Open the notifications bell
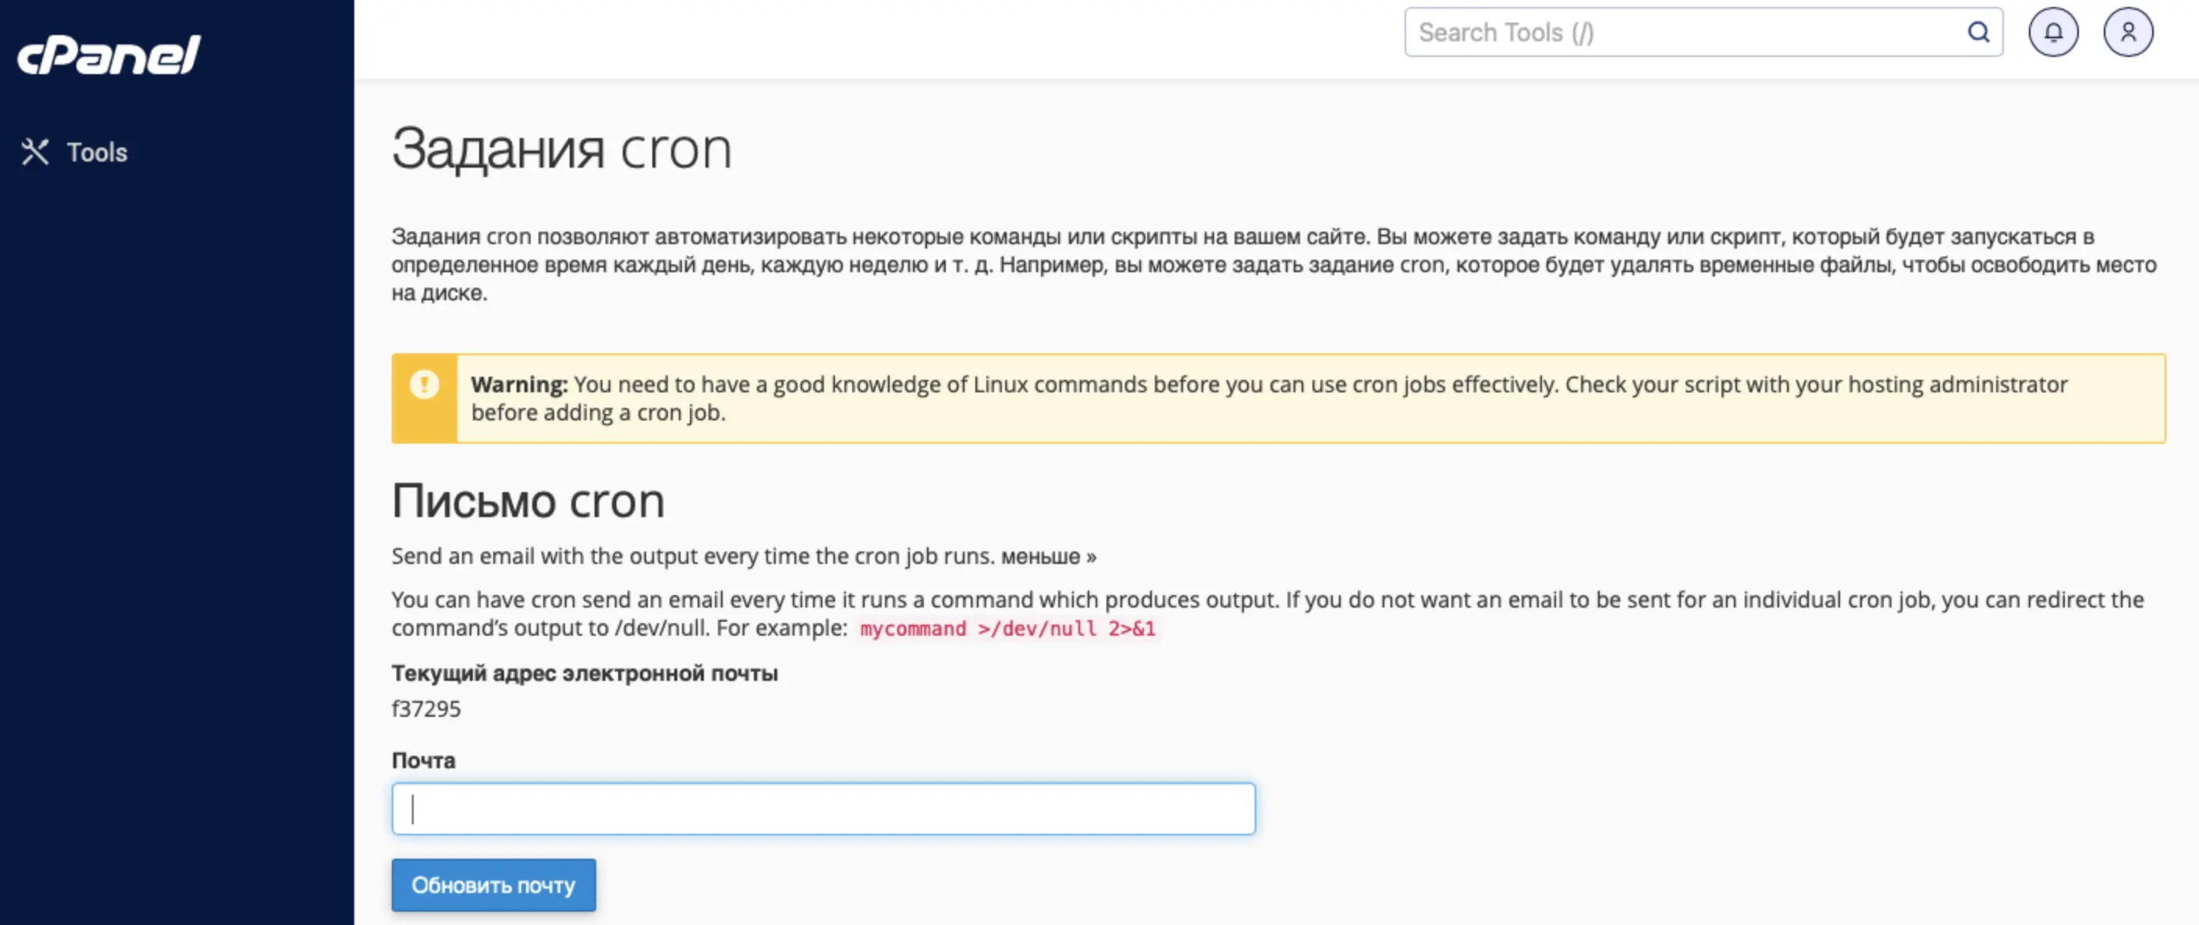Screen dimensions: 2199x925 pyautogui.click(x=2052, y=33)
